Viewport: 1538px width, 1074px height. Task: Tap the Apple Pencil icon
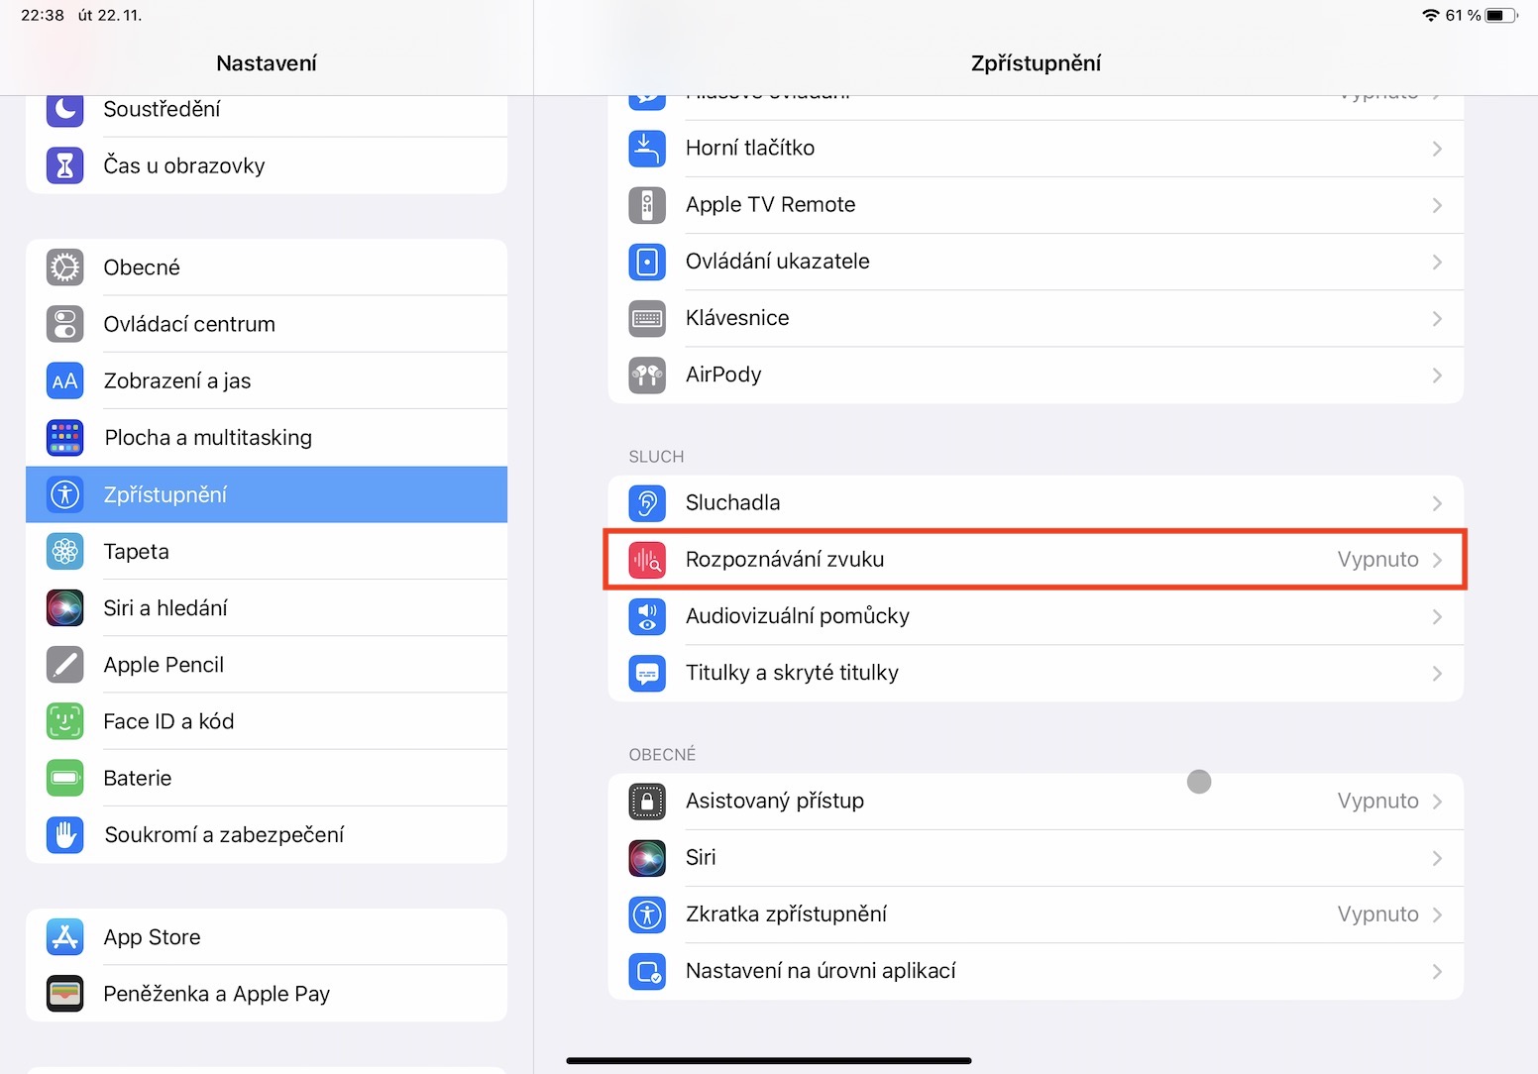coord(65,665)
